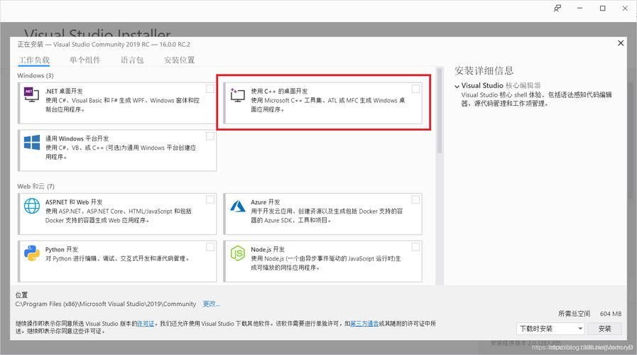
Task: Switch to the 安装位置 tab
Action: (x=179, y=60)
